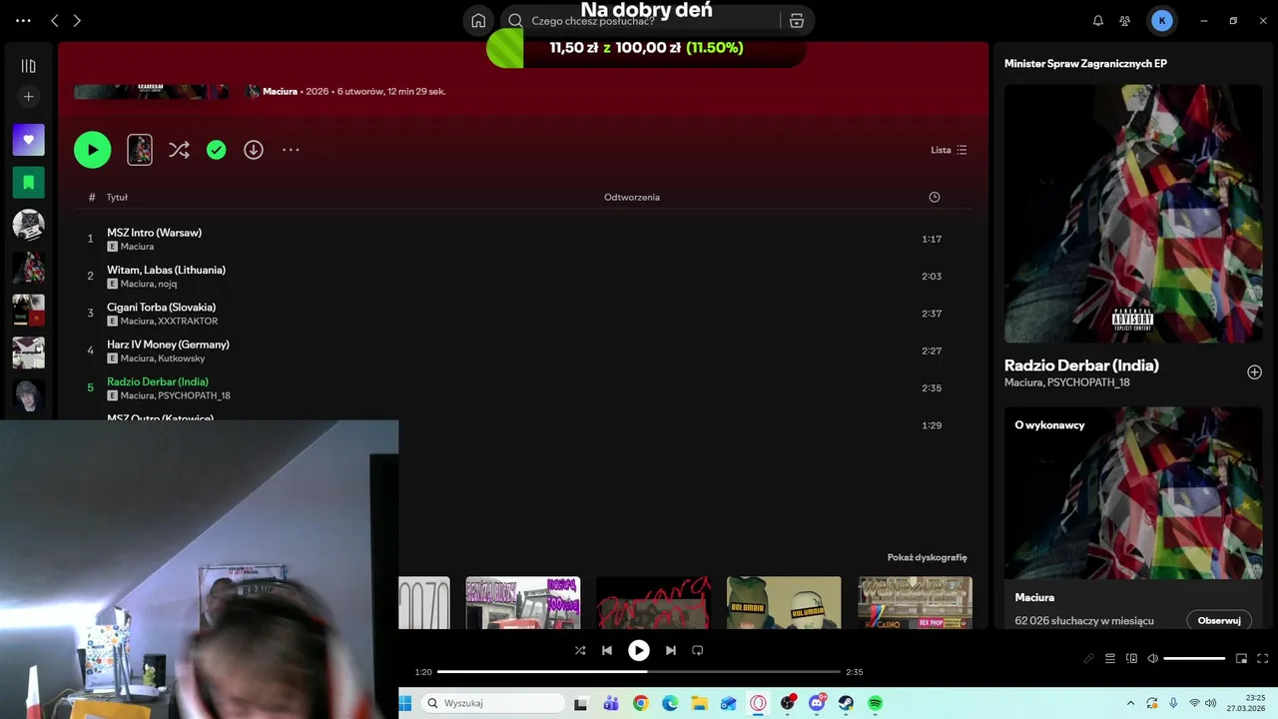
Task: Click the volume slider
Action: coord(1194,658)
